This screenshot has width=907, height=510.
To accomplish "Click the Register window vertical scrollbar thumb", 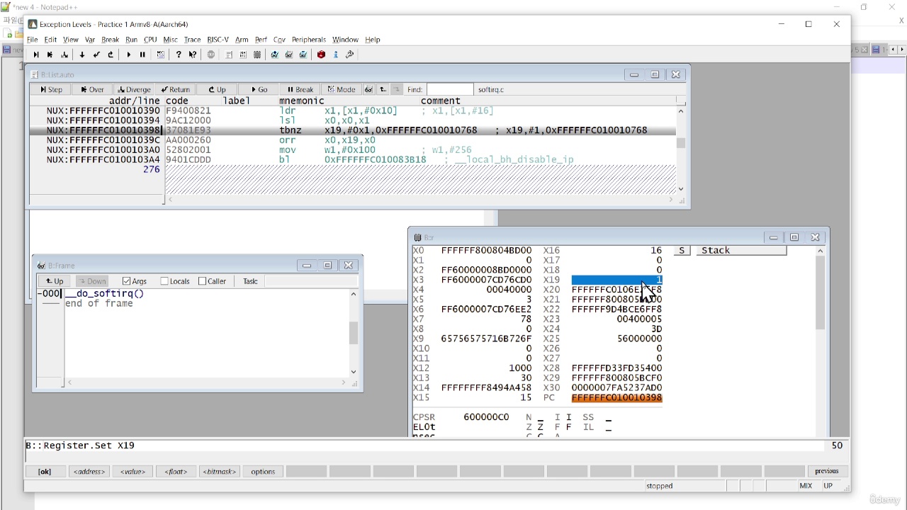I will [x=820, y=292].
